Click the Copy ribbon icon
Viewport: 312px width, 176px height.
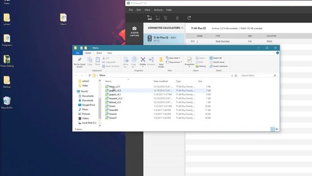click(90, 61)
